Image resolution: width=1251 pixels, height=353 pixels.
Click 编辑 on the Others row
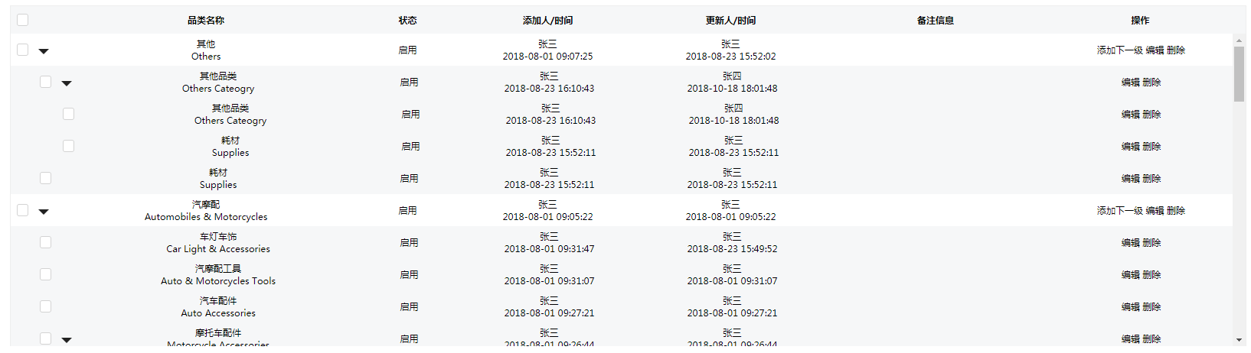[x=1155, y=50]
